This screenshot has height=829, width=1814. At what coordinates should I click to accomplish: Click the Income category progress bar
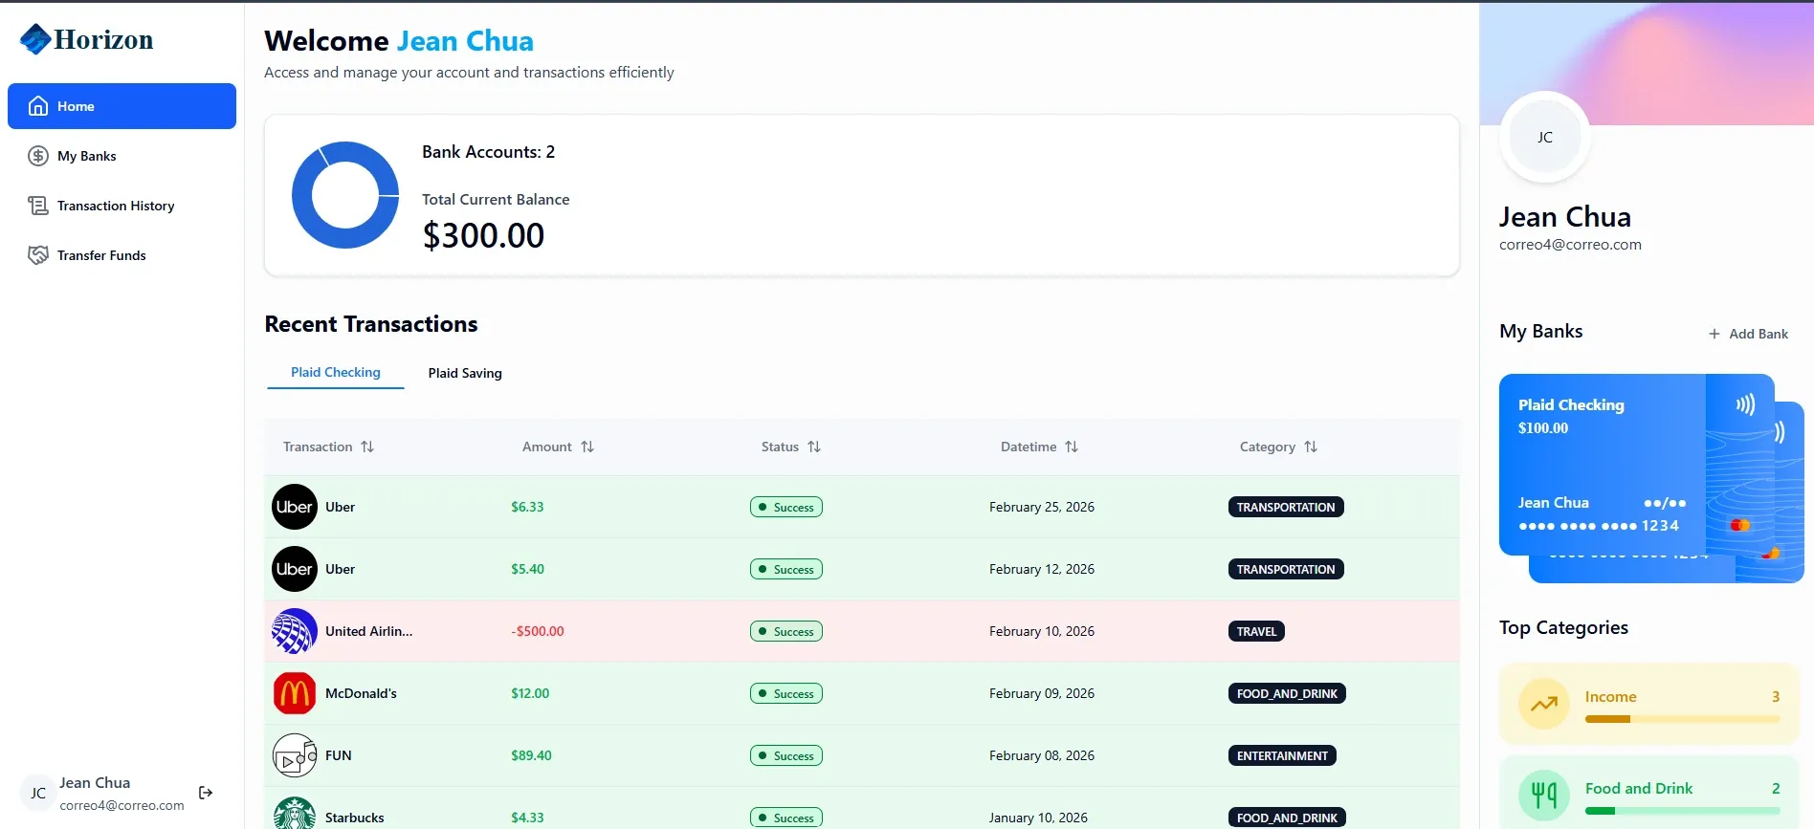click(1682, 719)
